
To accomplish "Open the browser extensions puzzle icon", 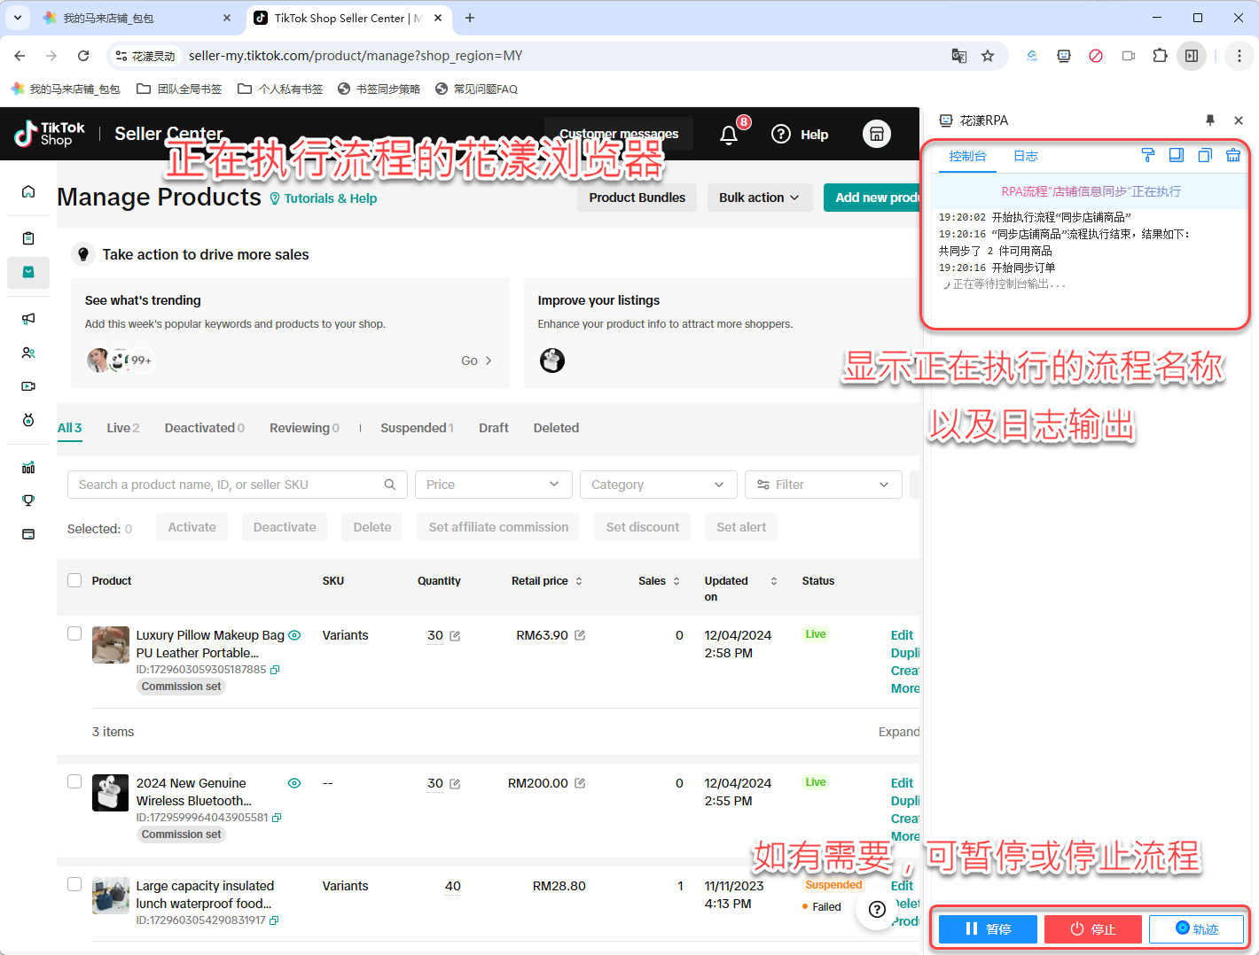I will coord(1160,56).
